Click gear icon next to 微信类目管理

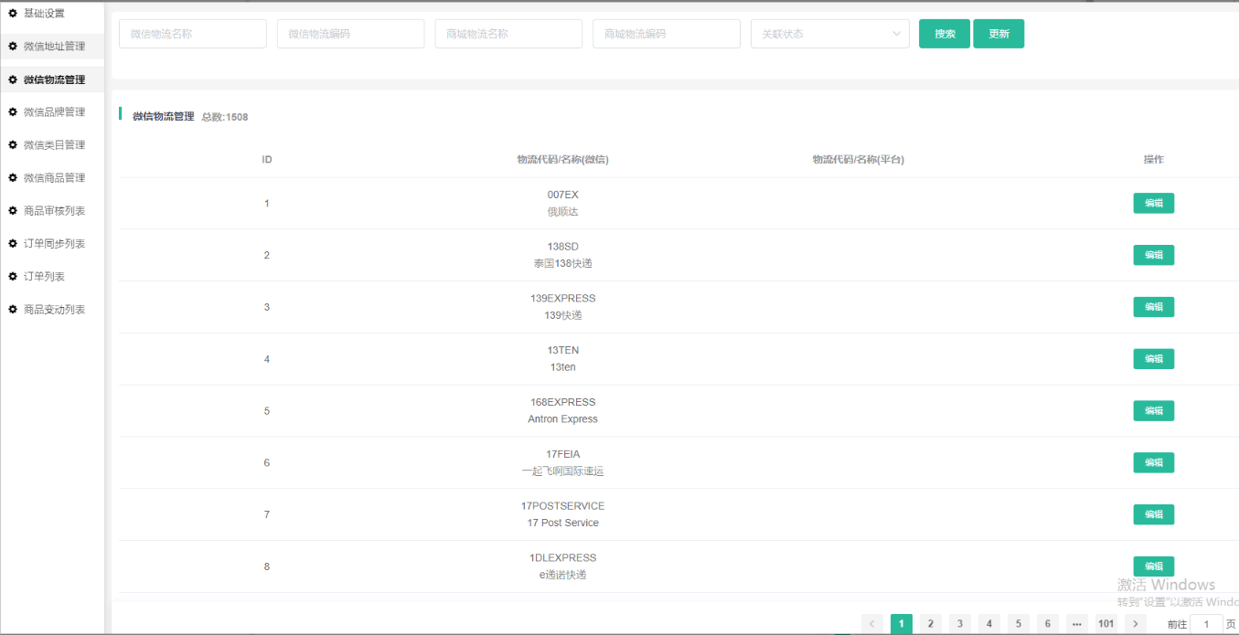click(13, 144)
